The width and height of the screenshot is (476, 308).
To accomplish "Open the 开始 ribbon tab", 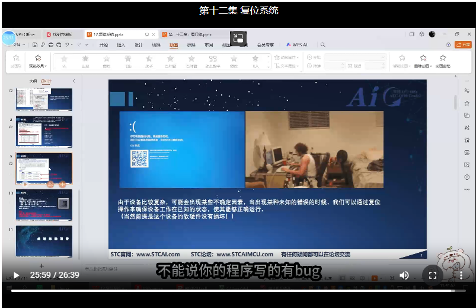I will [x=104, y=45].
